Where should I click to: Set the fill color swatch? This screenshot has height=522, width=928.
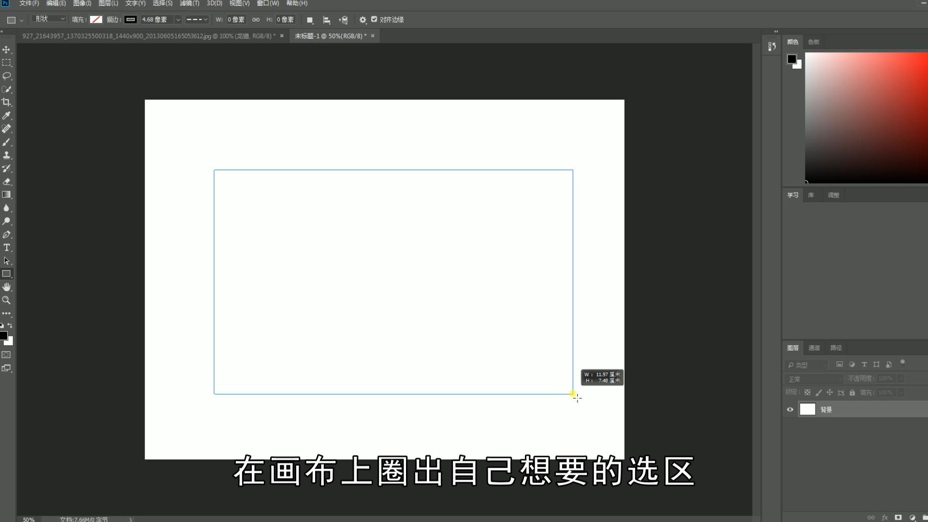coord(96,20)
